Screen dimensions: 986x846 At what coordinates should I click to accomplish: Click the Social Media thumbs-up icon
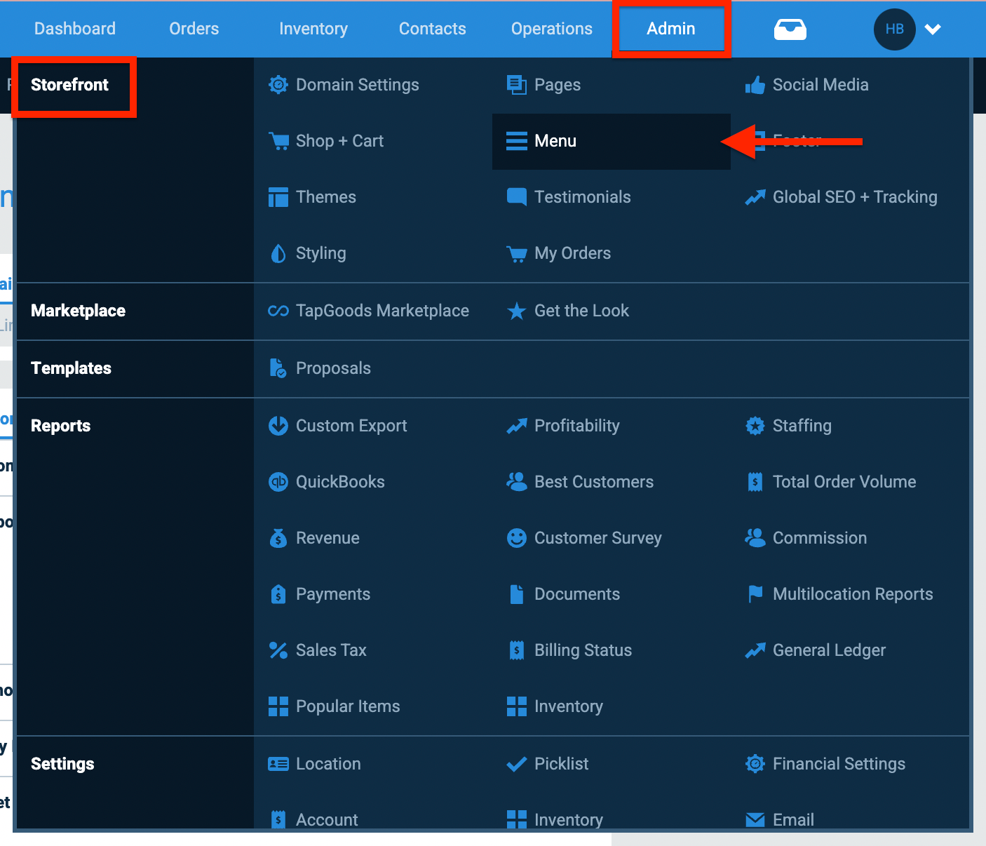(755, 84)
